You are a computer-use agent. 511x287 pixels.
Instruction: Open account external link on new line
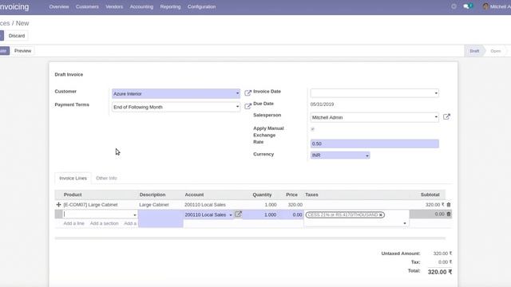pos(238,214)
